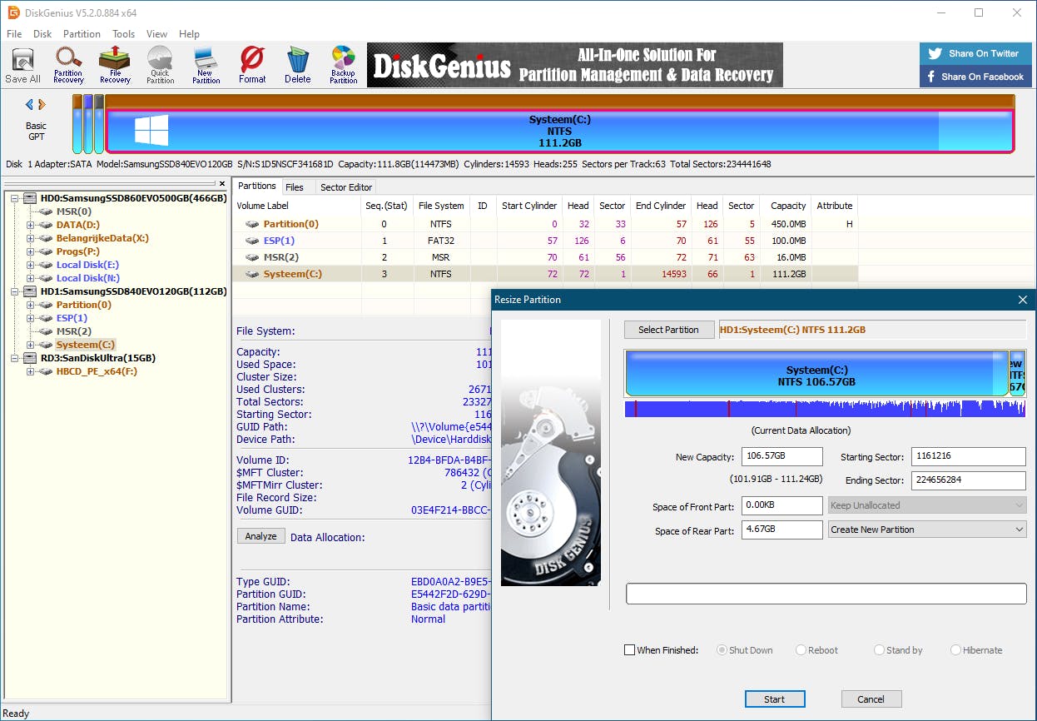This screenshot has height=721, width=1037.
Task: Select Reboot radio option
Action: tap(801, 650)
